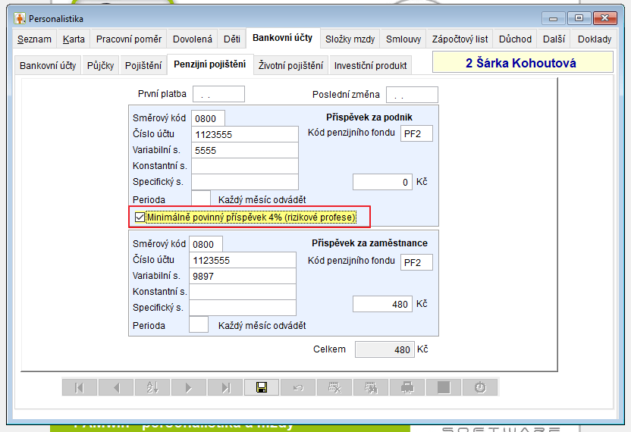Jump to the last record

(225, 387)
